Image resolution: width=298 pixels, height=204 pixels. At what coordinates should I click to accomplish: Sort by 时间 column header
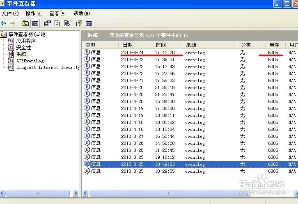[167, 45]
